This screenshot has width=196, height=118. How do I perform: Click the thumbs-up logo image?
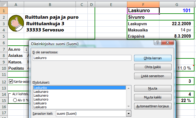point(16,23)
